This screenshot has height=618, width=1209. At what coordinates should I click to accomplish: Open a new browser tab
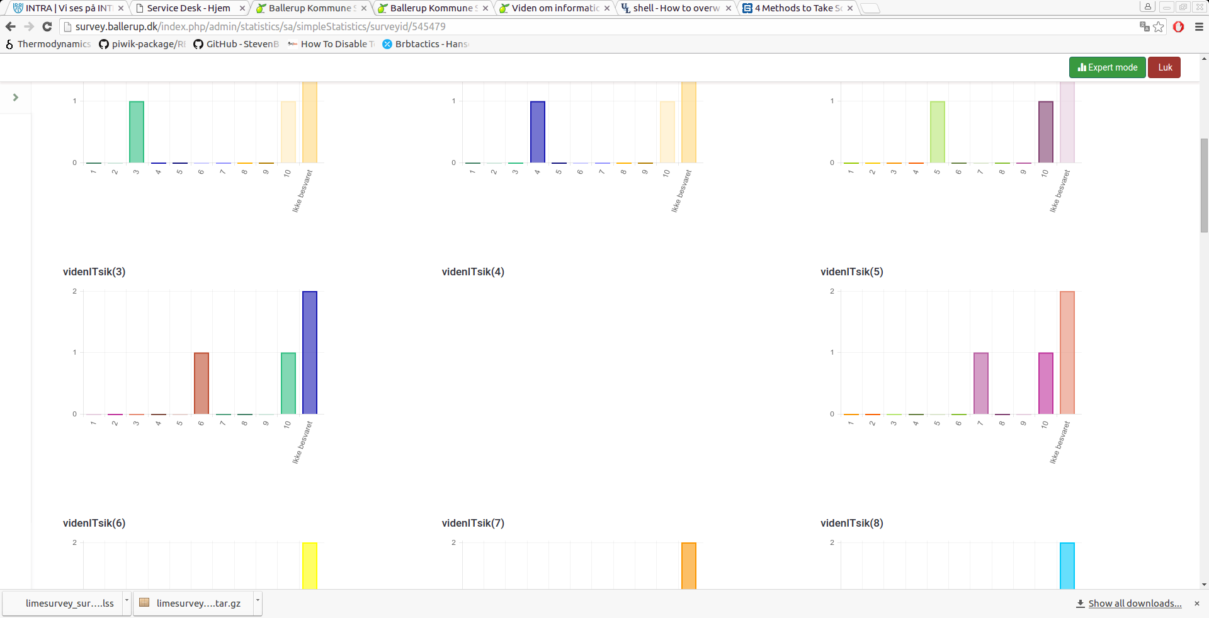870,8
